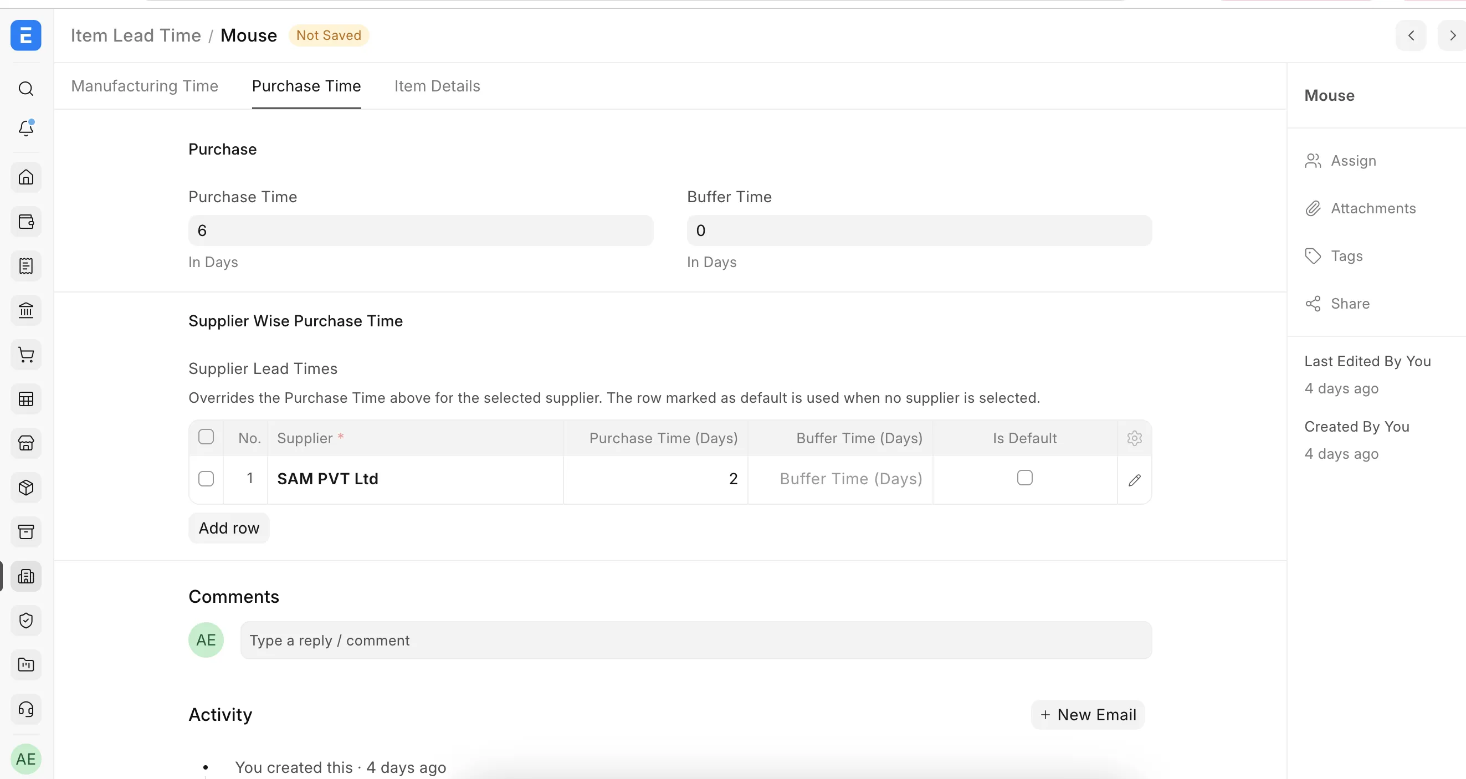Viewport: 1466px width, 779px height.
Task: Click Purchase Time (Days) cell value 2
Action: tap(655, 479)
